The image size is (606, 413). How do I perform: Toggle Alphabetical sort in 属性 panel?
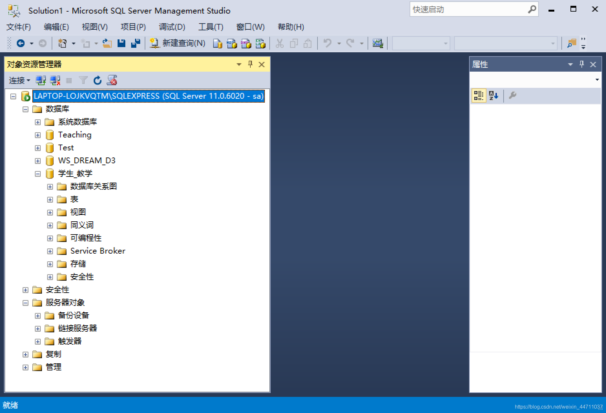[x=493, y=96]
